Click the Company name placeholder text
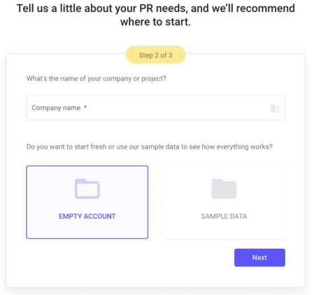 (56, 108)
